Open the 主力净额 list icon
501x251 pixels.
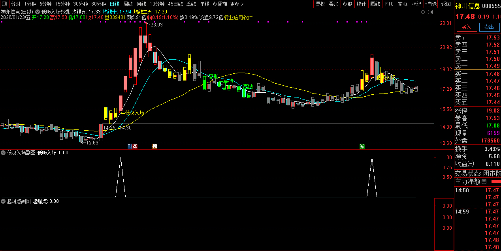pyautogui.click(x=484, y=182)
